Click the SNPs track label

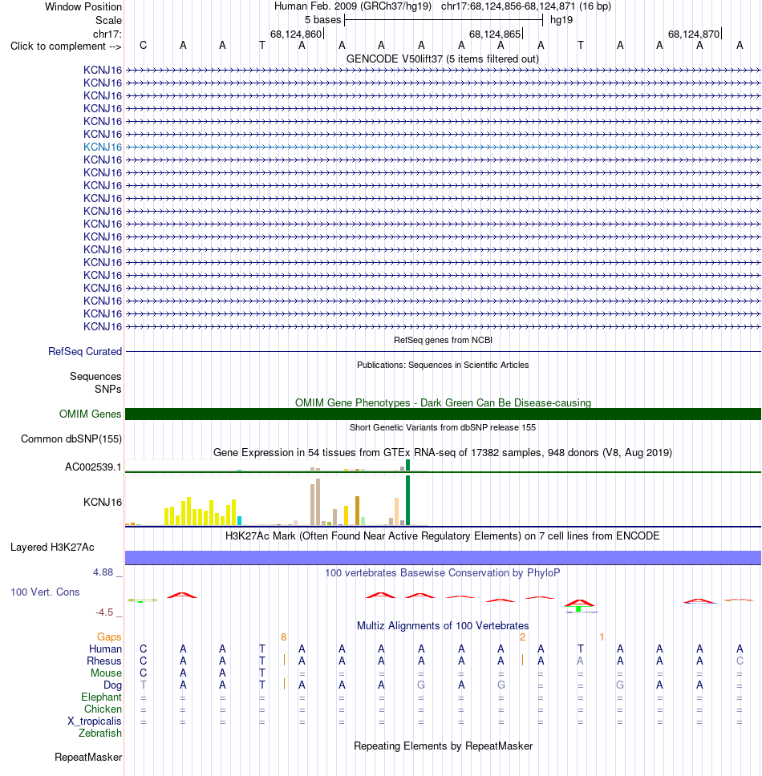[x=108, y=389]
